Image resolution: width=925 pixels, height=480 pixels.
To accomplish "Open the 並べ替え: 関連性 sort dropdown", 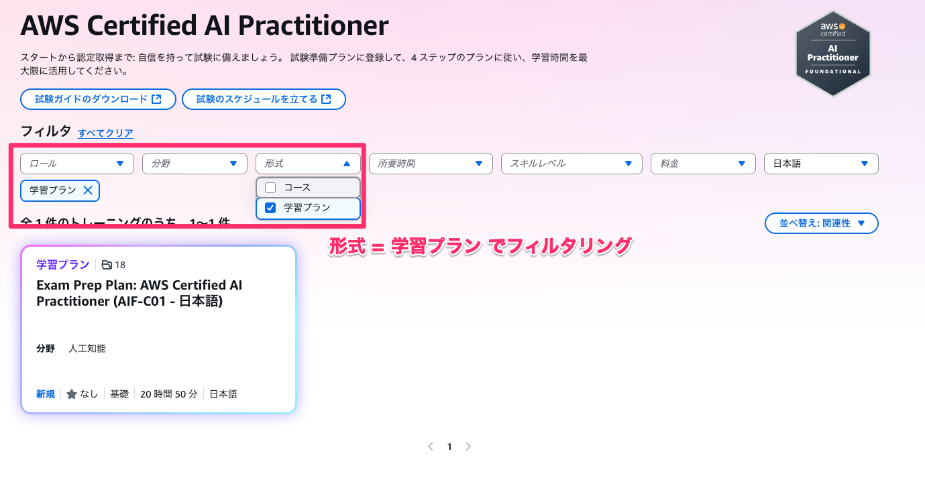I will pos(822,223).
